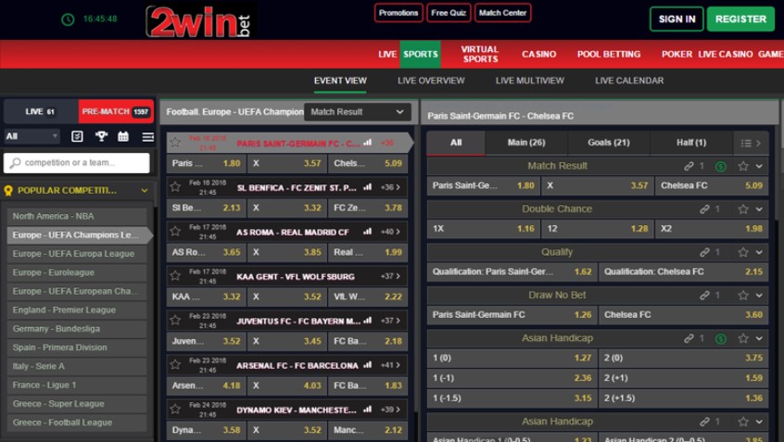Click the magnifier search icon

coord(15,163)
